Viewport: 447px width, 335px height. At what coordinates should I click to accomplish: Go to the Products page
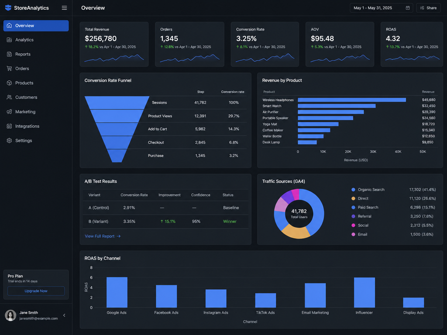pyautogui.click(x=36, y=83)
